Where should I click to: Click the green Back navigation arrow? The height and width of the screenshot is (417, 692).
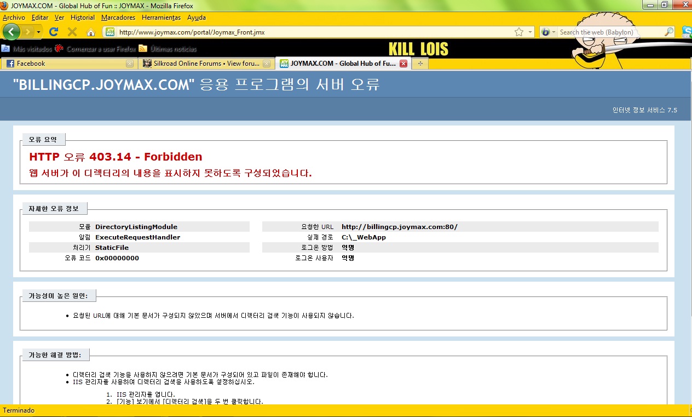click(11, 32)
